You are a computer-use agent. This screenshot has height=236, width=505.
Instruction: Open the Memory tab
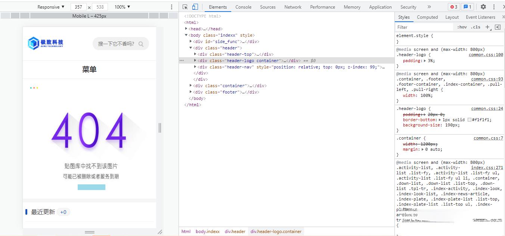[x=352, y=7]
